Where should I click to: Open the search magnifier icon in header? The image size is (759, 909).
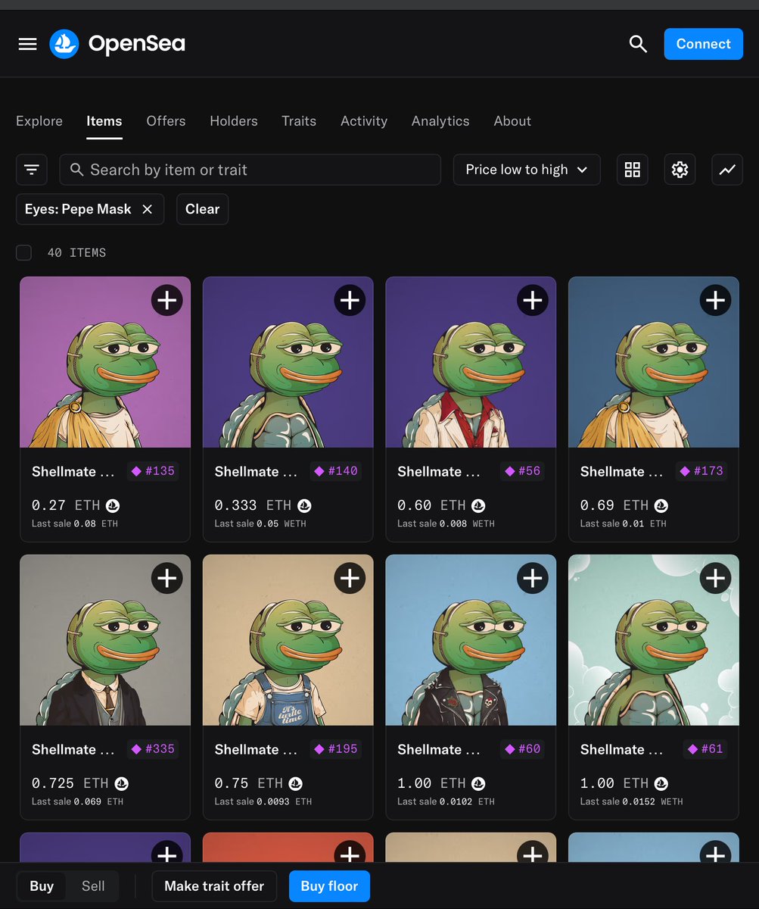tap(638, 44)
